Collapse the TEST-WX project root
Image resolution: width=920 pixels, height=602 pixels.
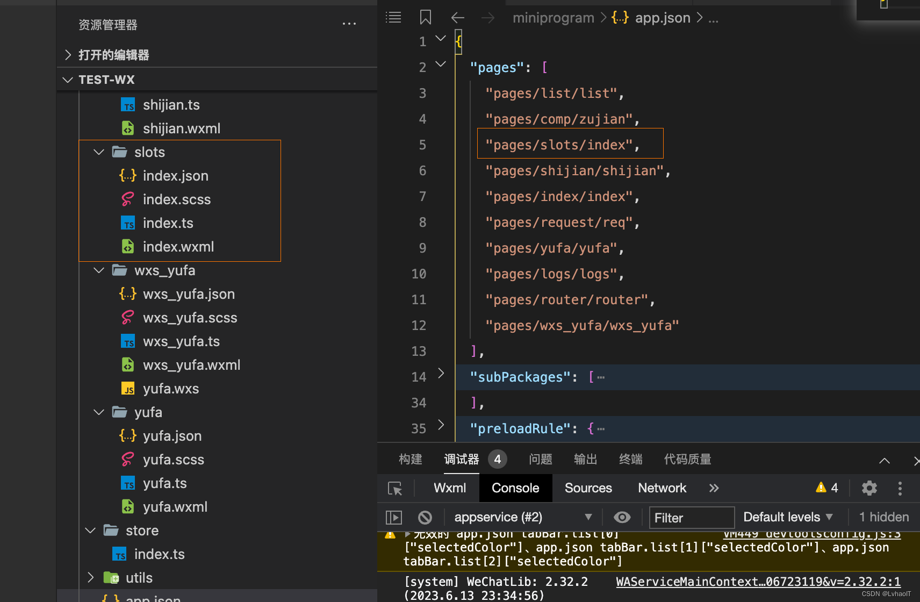(68, 80)
